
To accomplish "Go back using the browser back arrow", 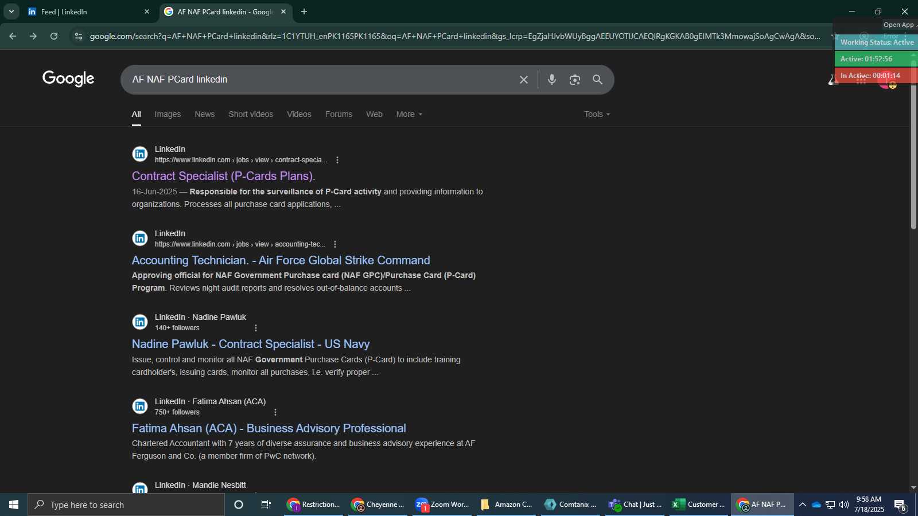I will (x=13, y=36).
